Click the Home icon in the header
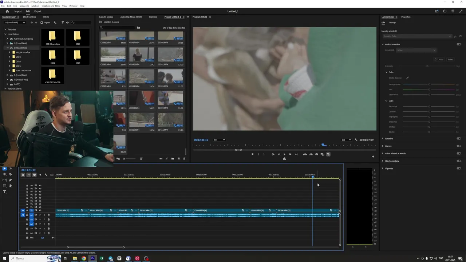 pyautogui.click(x=7, y=11)
